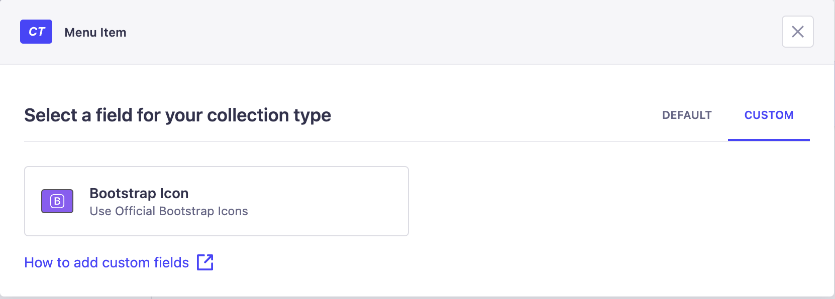
Task: Click the letter B inside the purple icon
Action: 57,201
